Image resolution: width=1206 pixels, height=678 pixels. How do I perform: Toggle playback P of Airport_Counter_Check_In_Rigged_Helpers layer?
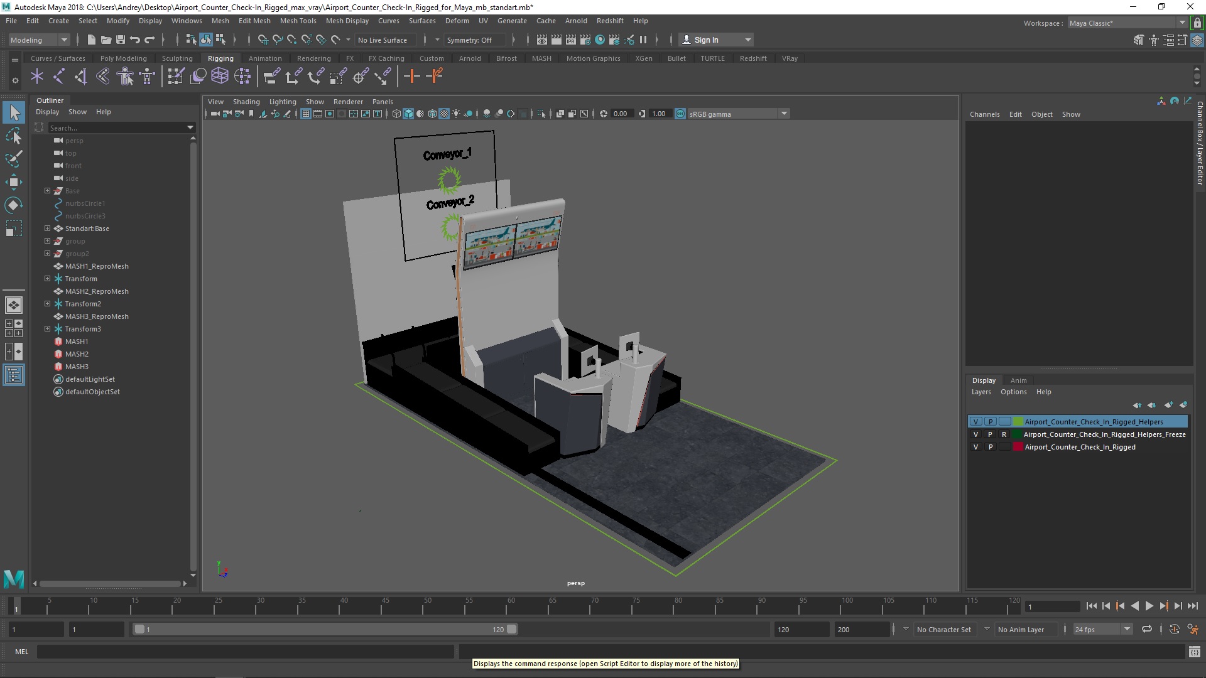(x=991, y=422)
